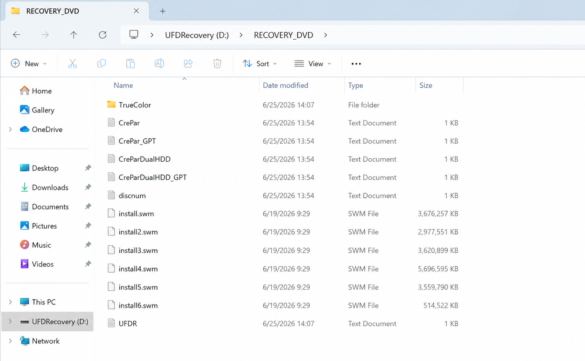This screenshot has width=585, height=361.
Task: Unpin Desktop using its pin icon
Action: [x=88, y=168]
